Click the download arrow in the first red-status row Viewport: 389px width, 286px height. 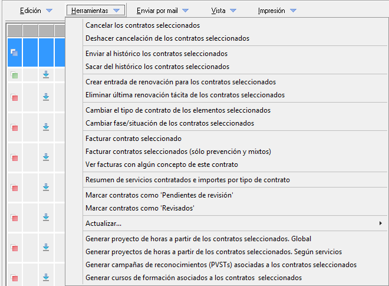click(46, 97)
